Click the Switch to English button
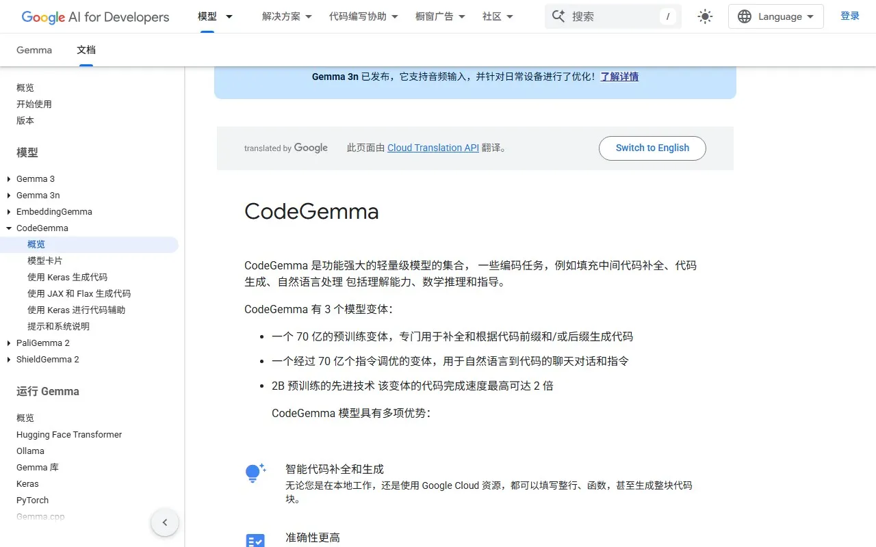Screen dimensions: 876x547 coord(652,148)
